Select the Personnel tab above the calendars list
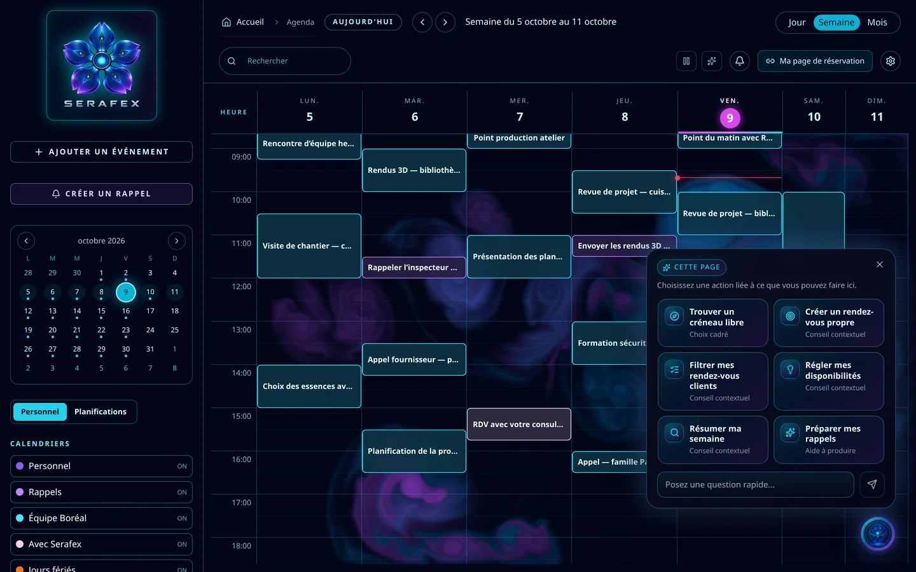The width and height of the screenshot is (916, 572). click(x=40, y=412)
